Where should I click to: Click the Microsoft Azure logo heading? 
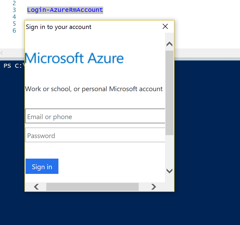[x=74, y=58]
